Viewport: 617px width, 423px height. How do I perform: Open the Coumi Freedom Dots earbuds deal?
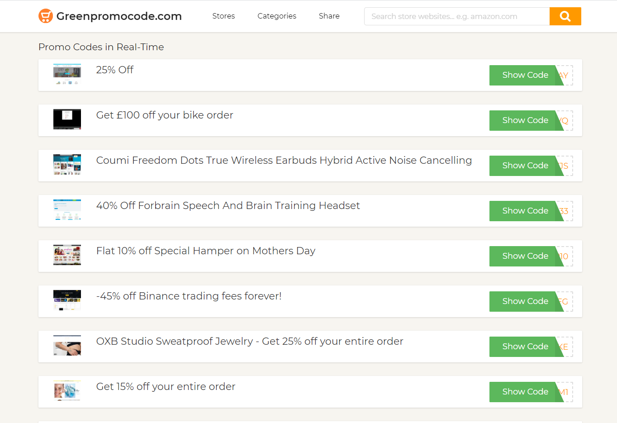pos(284,161)
